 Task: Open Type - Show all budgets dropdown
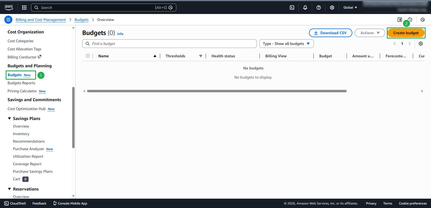tap(287, 44)
